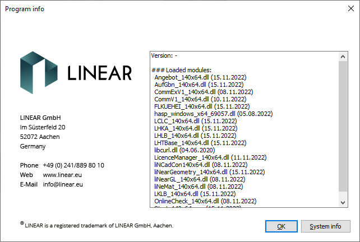The image size is (360, 242).
Task: Close the Program info dialog
Action: (x=351, y=9)
